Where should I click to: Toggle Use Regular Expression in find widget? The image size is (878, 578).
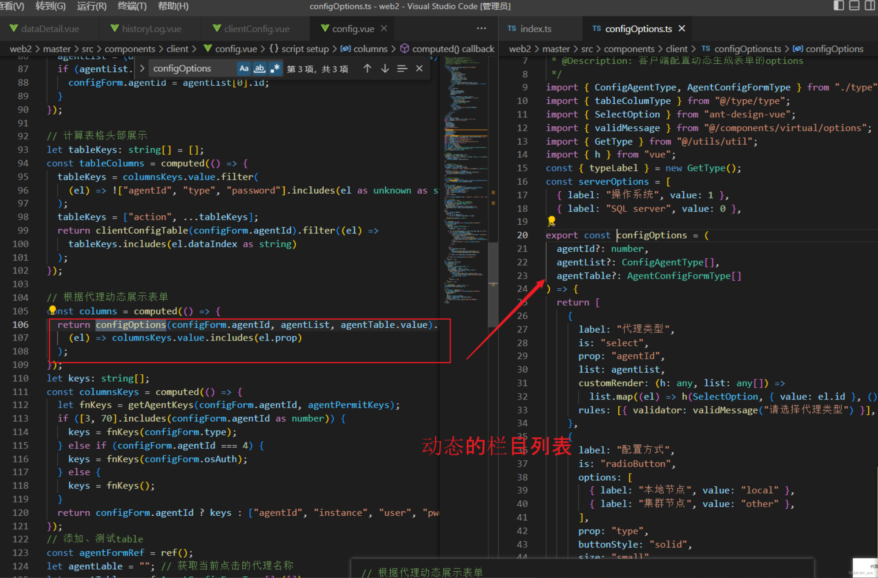pyautogui.click(x=275, y=69)
